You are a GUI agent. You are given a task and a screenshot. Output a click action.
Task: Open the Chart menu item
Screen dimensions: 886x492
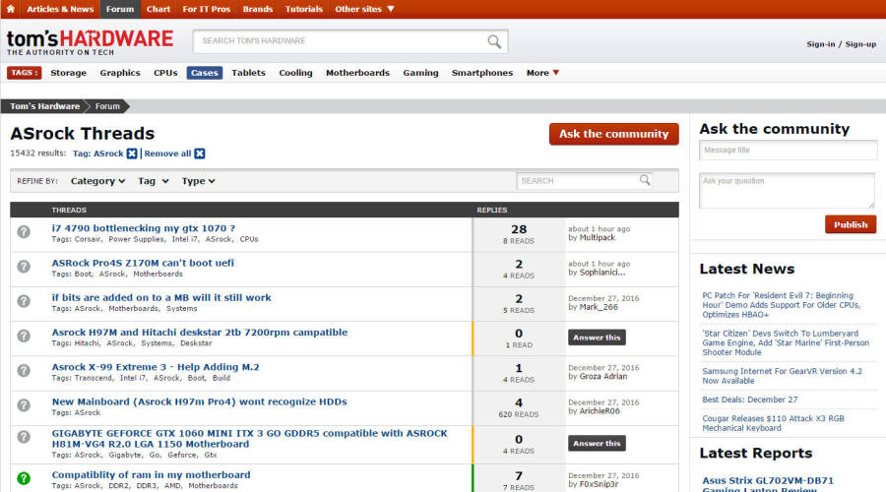[x=158, y=9]
